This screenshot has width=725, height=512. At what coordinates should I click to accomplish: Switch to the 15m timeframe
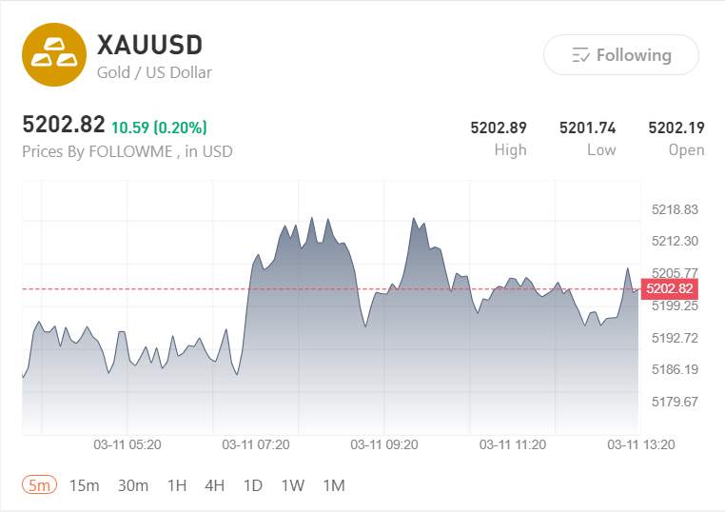point(84,485)
